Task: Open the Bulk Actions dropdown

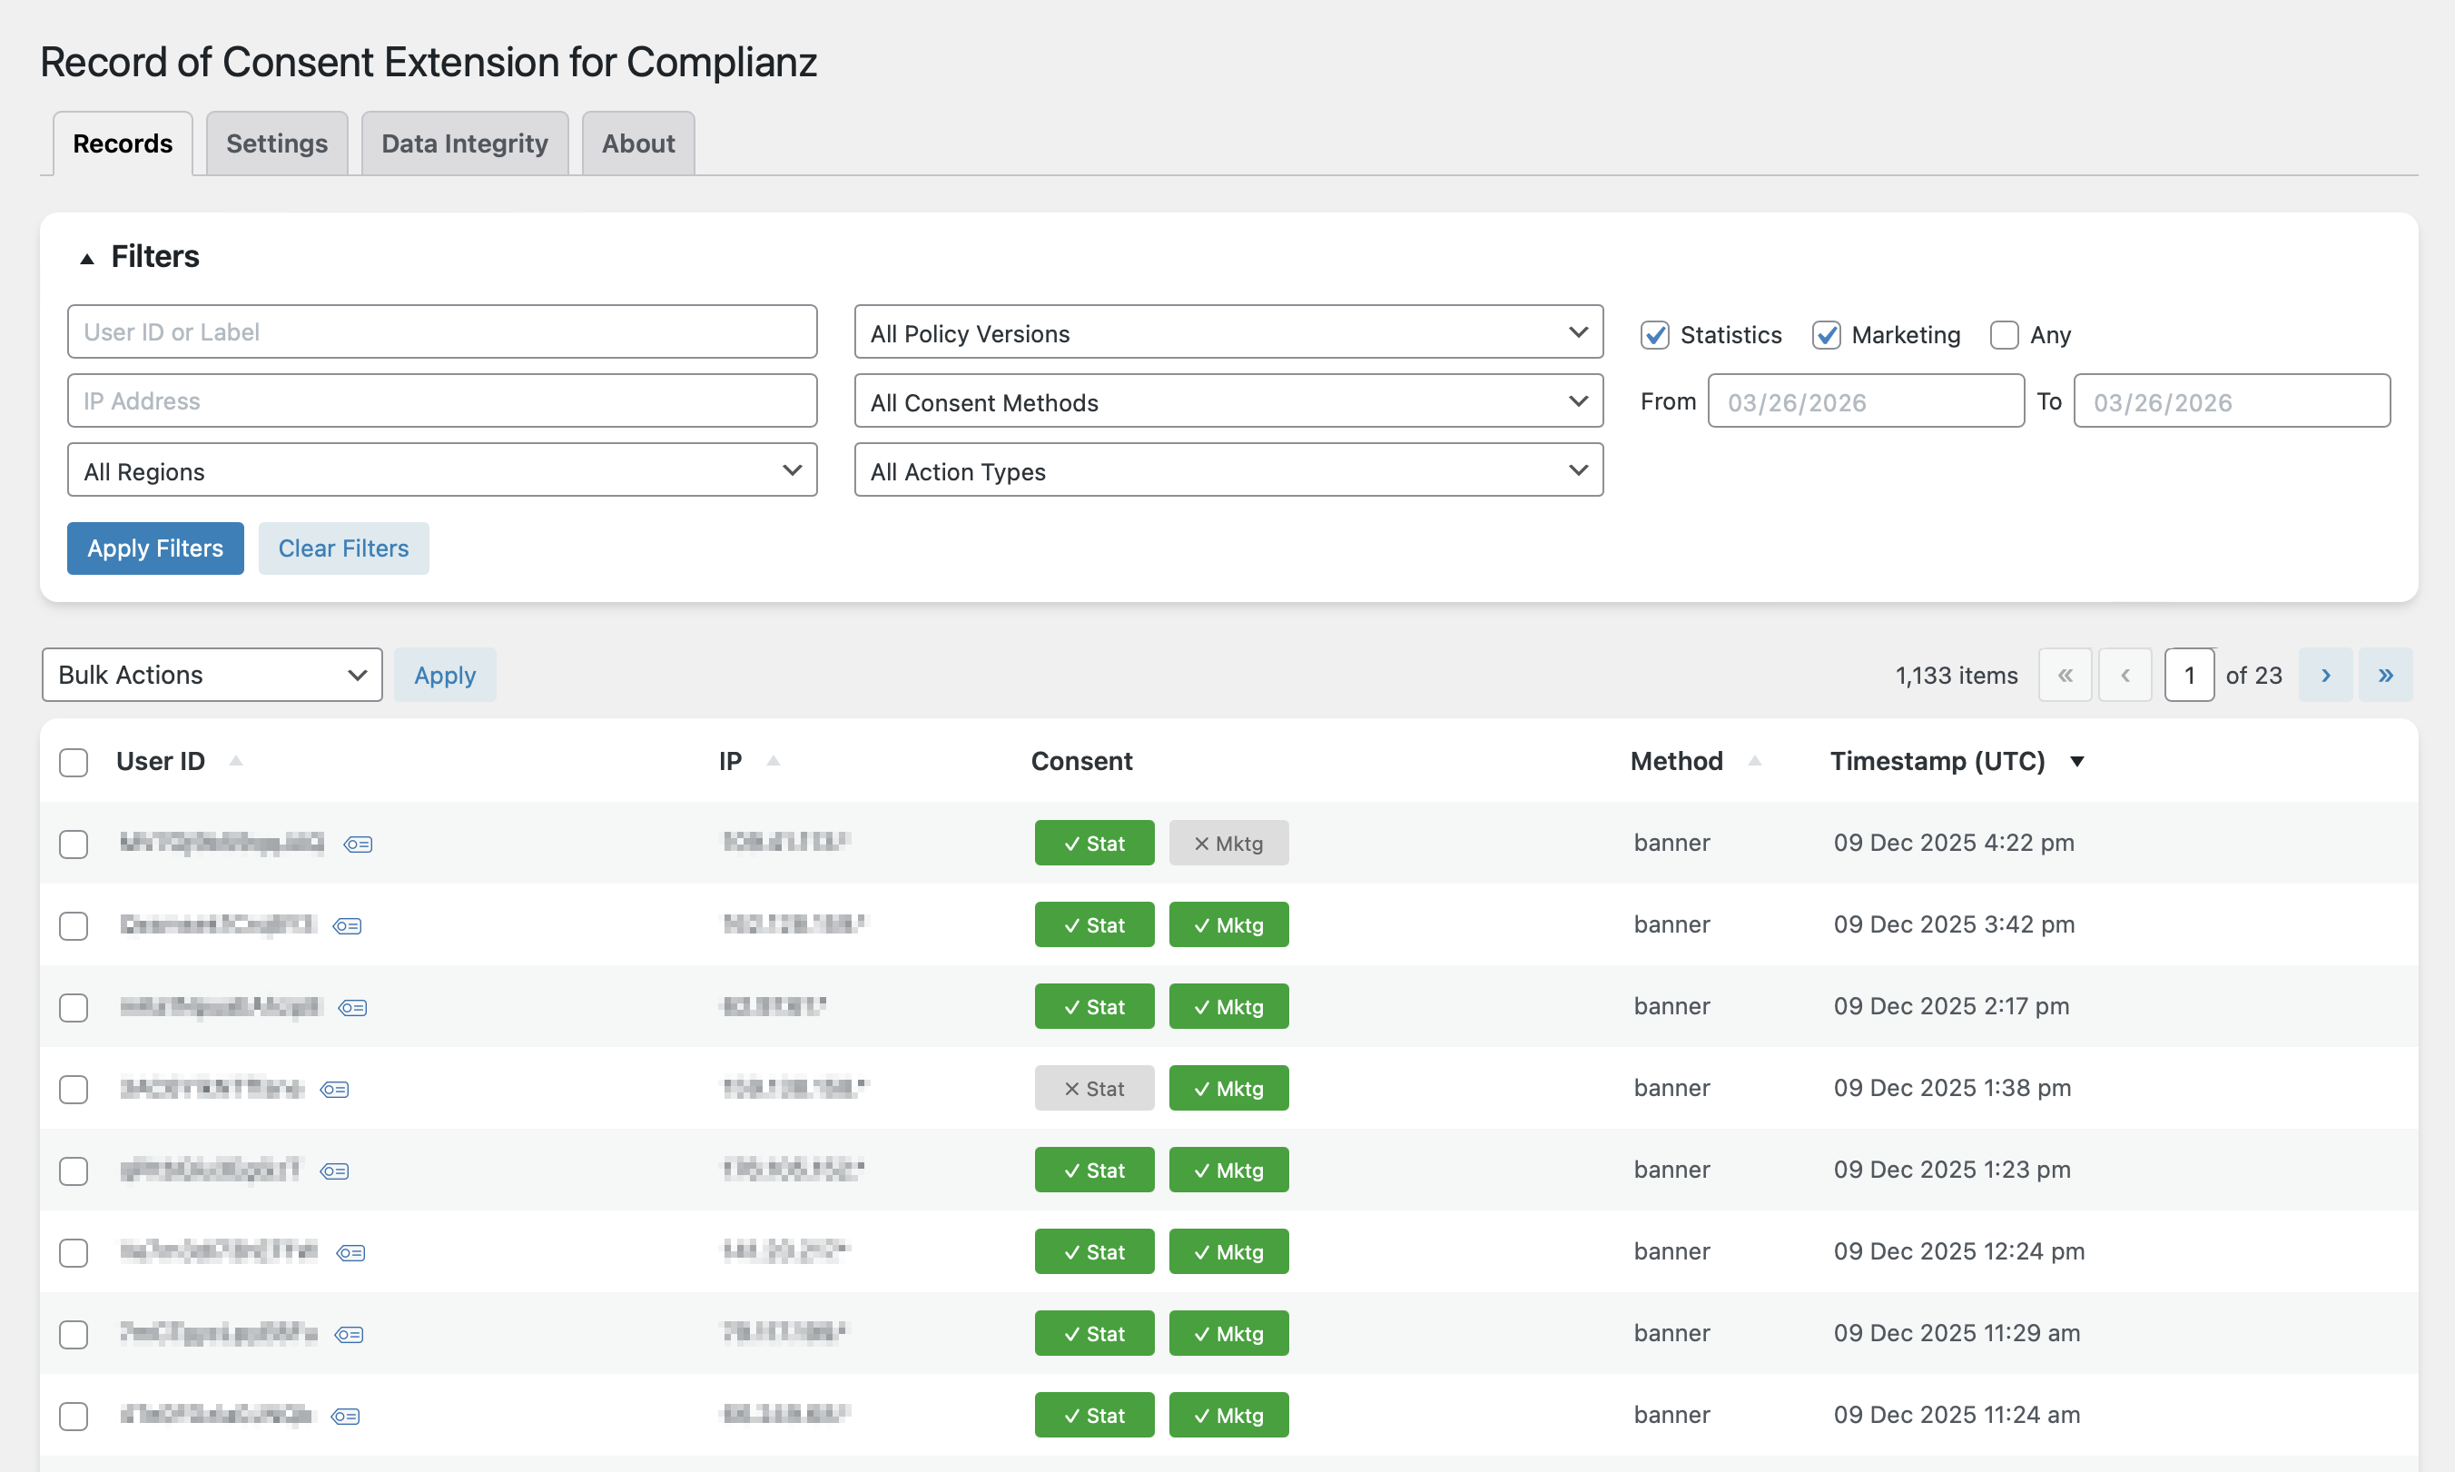Action: tap(212, 676)
